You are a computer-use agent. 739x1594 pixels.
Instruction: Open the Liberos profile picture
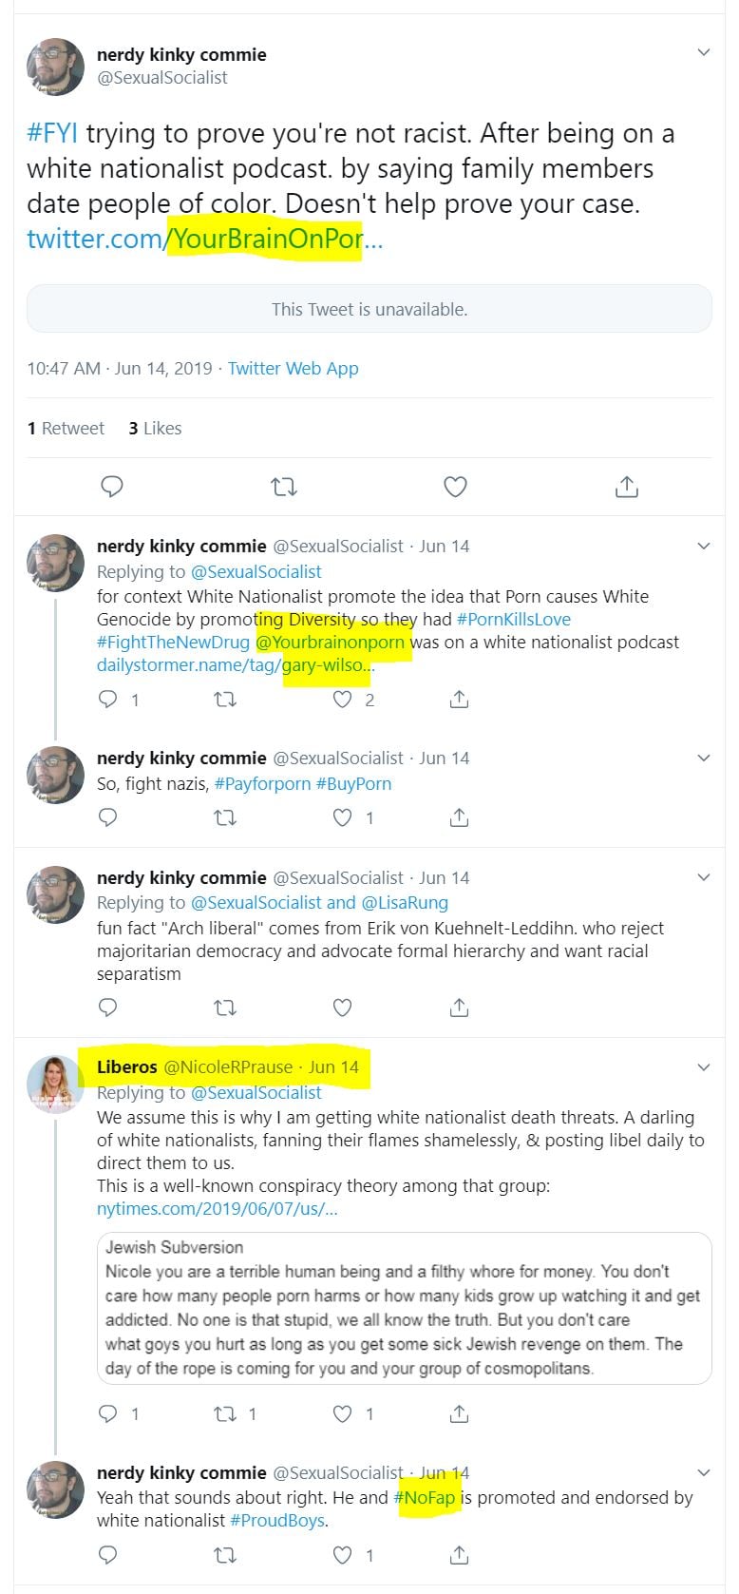point(55,1084)
